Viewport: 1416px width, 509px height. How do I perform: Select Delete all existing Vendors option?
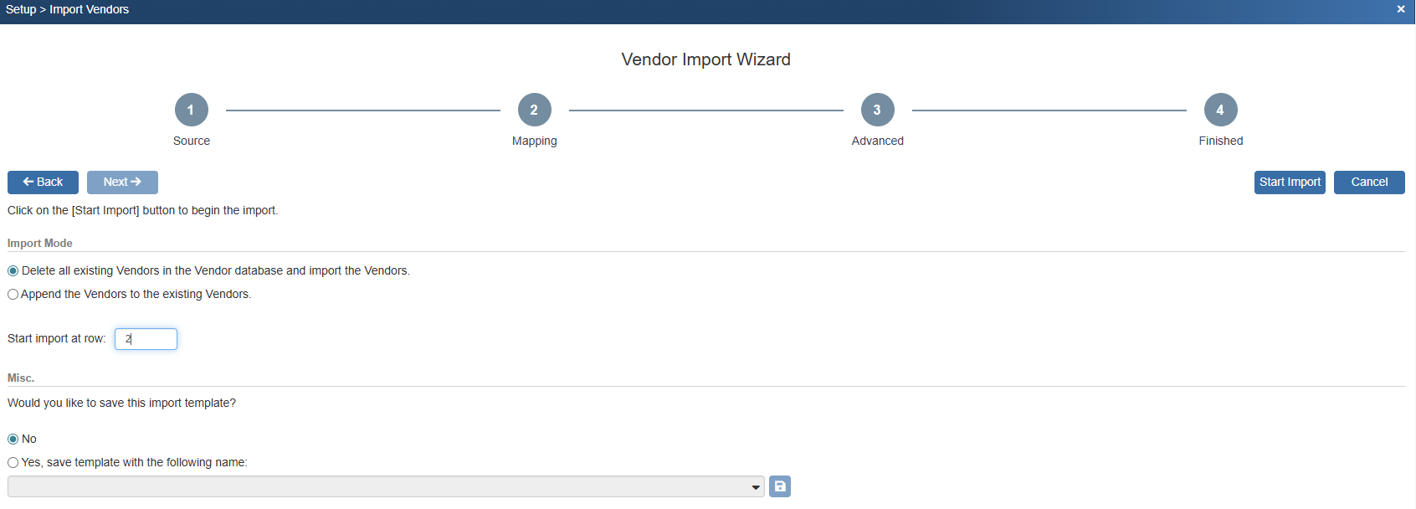pyautogui.click(x=13, y=271)
